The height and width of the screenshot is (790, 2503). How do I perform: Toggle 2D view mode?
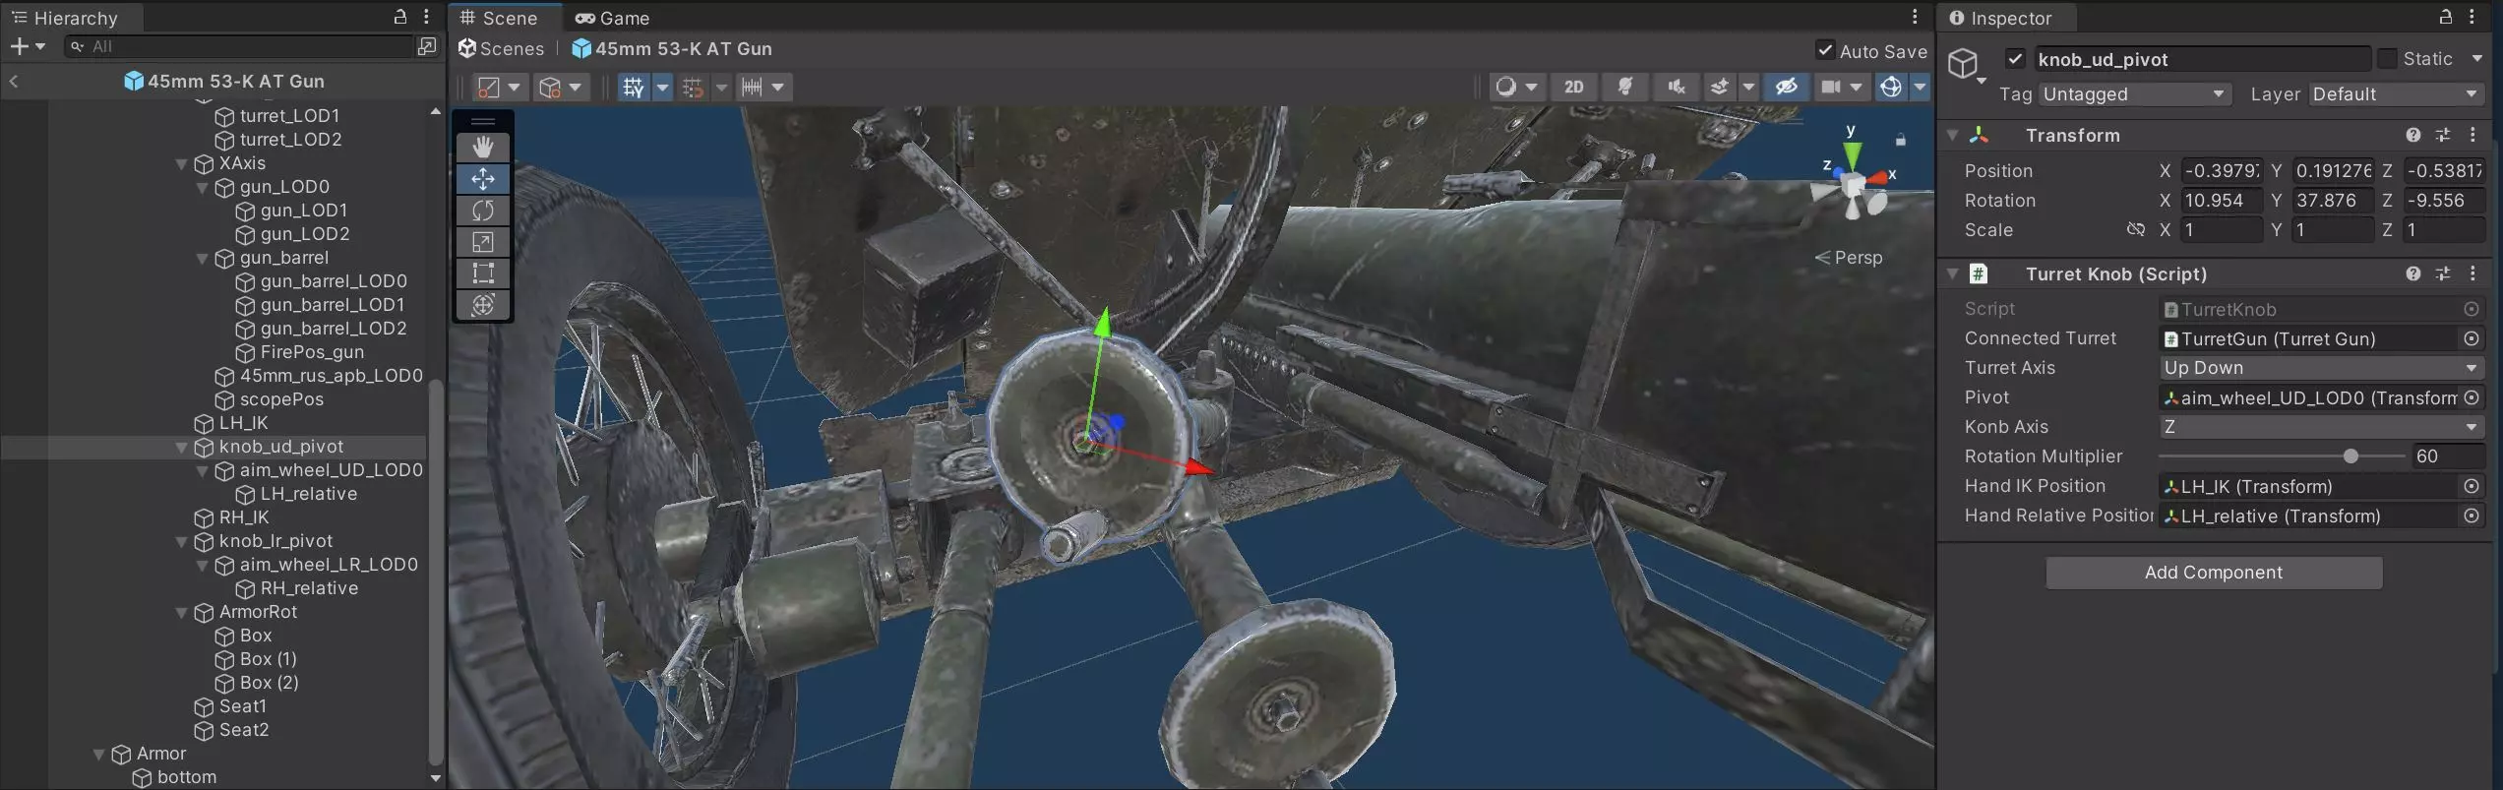tap(1574, 88)
